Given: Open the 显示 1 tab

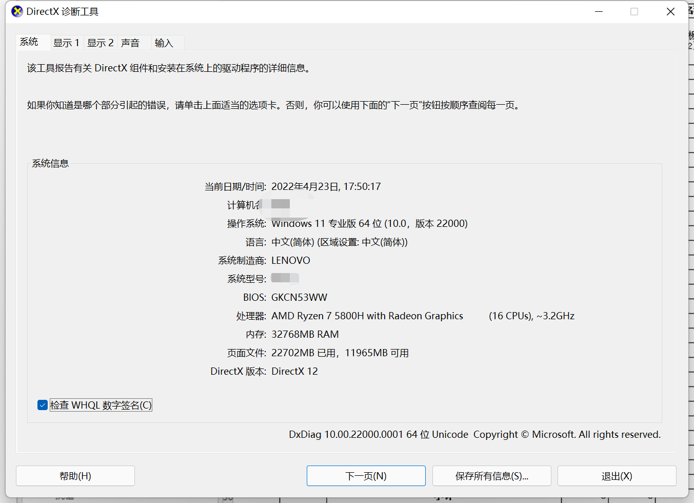Looking at the screenshot, I should tap(67, 43).
